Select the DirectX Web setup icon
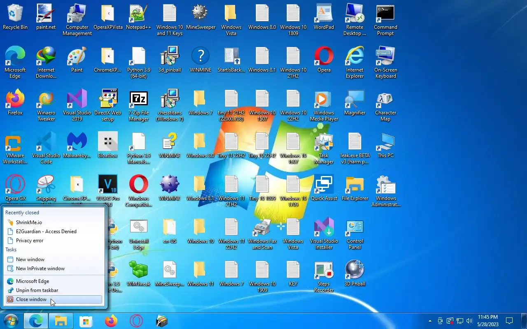Image resolution: width=527 pixels, height=329 pixels. (x=108, y=106)
